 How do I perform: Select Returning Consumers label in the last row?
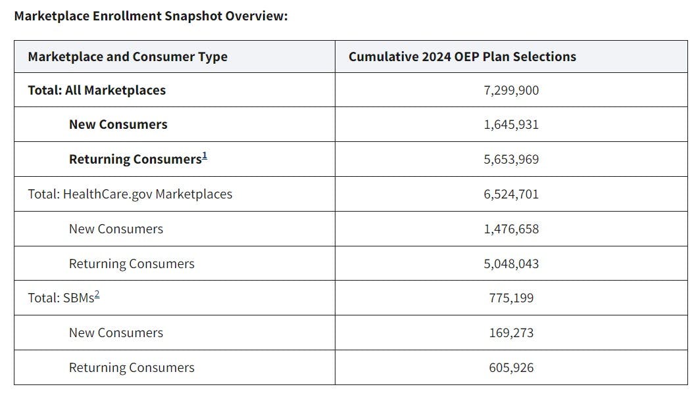132,367
